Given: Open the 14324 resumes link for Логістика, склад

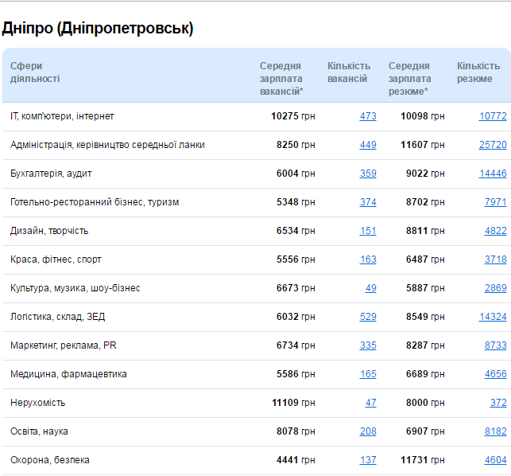Looking at the screenshot, I should [493, 317].
